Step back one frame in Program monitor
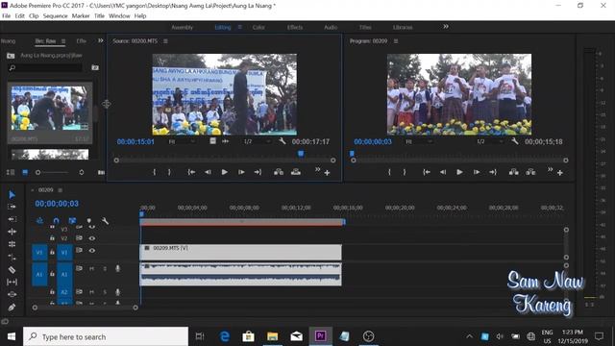This screenshot has width=615, height=346. [x=443, y=172]
